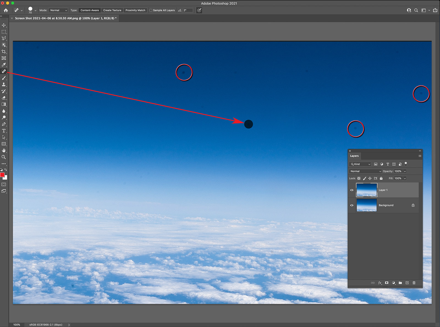Toggle Background layer visibility
This screenshot has width=440, height=327.
pyautogui.click(x=352, y=205)
